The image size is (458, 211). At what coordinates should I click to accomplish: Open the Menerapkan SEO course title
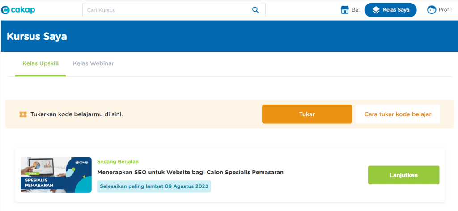click(x=191, y=172)
